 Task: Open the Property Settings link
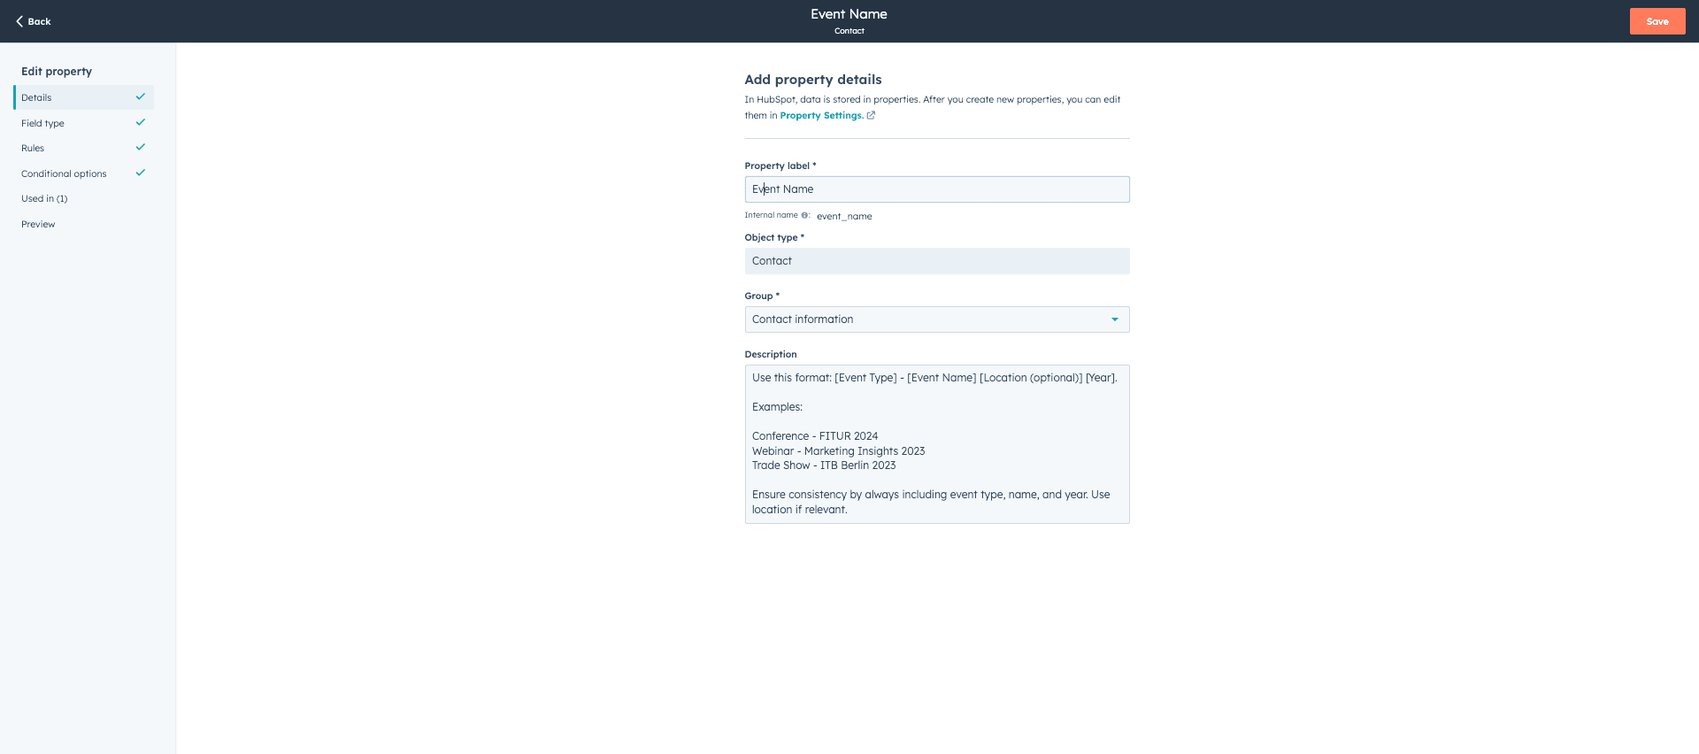coord(821,115)
